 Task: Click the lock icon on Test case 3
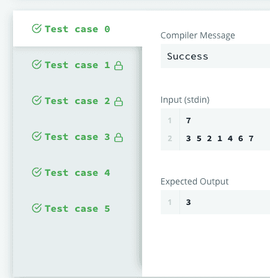click(119, 137)
